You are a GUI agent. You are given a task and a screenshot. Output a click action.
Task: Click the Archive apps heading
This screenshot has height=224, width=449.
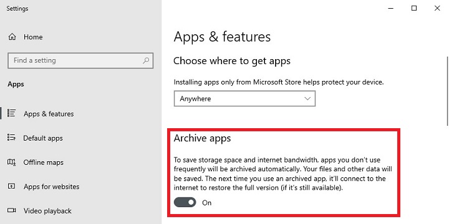[202, 138]
